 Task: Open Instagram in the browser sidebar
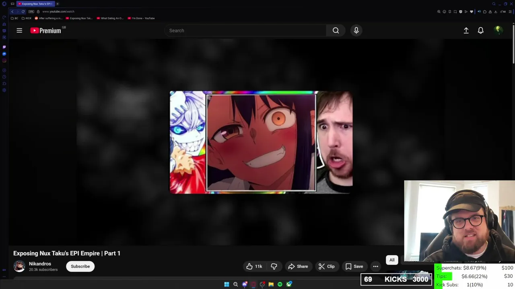(4, 61)
